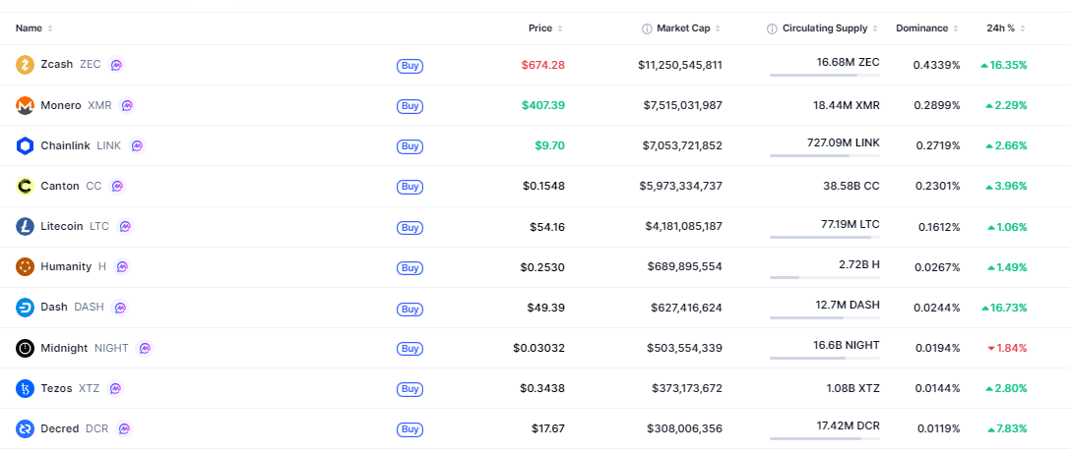This screenshot has width=1070, height=453.
Task: Open the purple chat icon beside NIGHT
Action: [144, 348]
